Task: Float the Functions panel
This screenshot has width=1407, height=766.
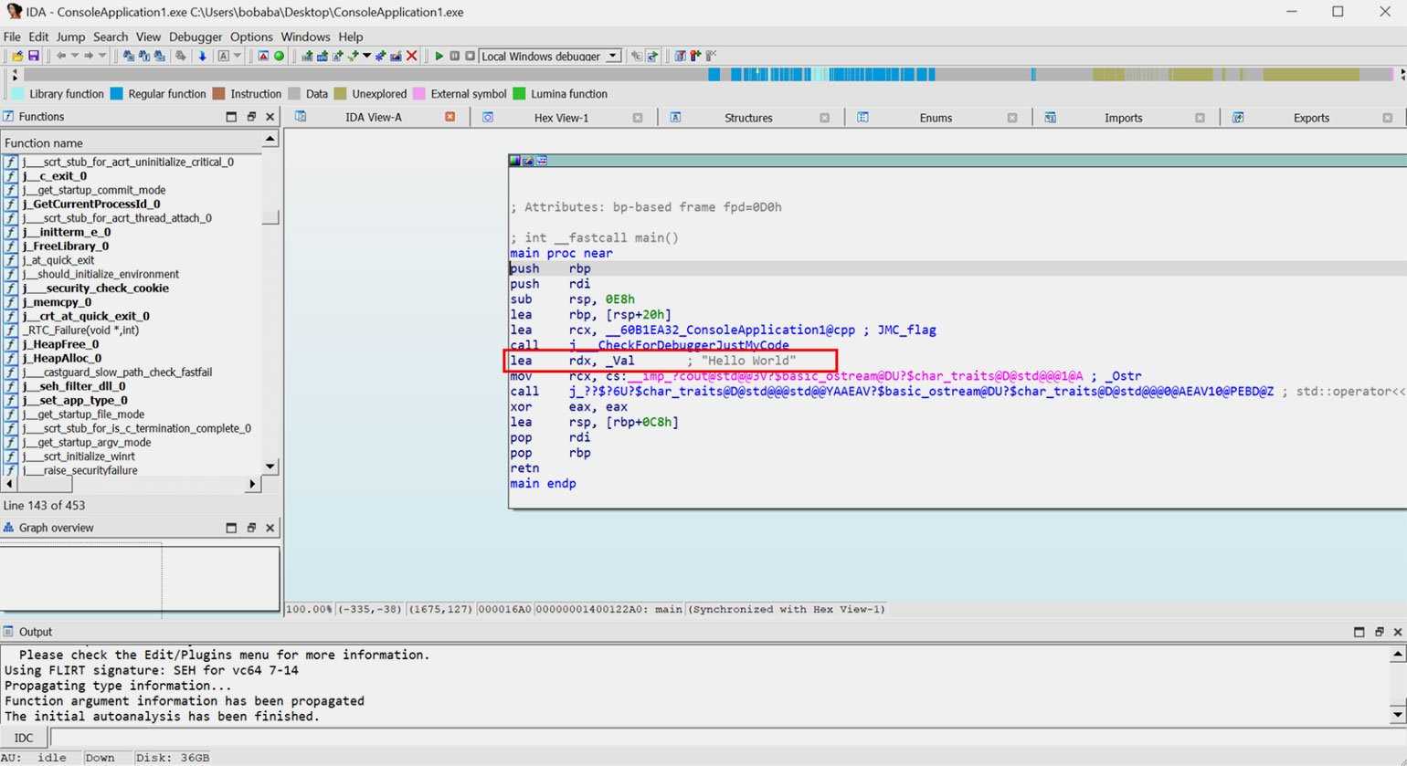Action: pos(251,117)
